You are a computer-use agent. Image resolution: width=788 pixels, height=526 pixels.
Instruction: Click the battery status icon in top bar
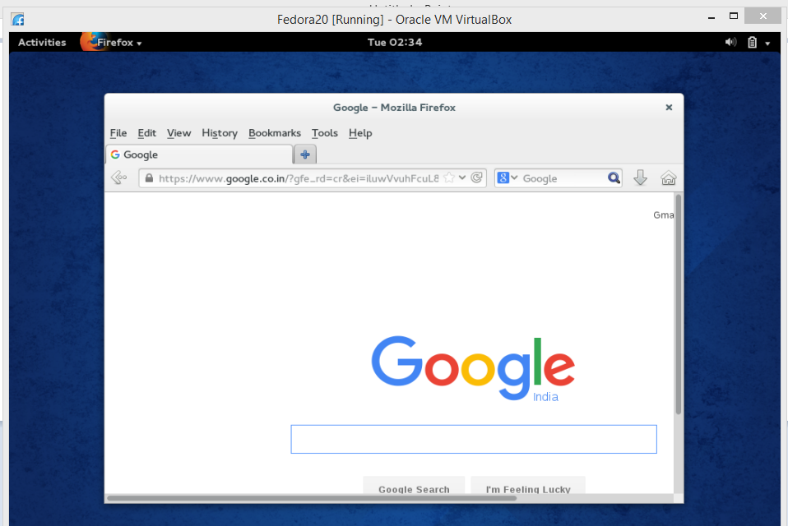752,42
